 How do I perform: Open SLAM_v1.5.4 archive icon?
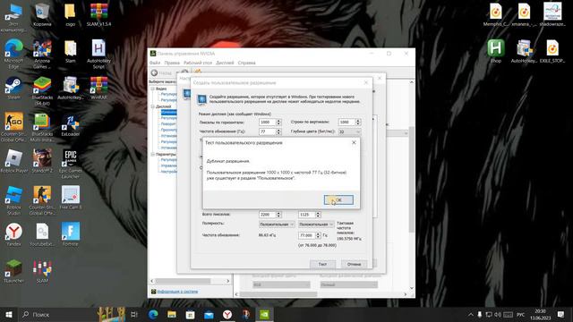(x=98, y=15)
